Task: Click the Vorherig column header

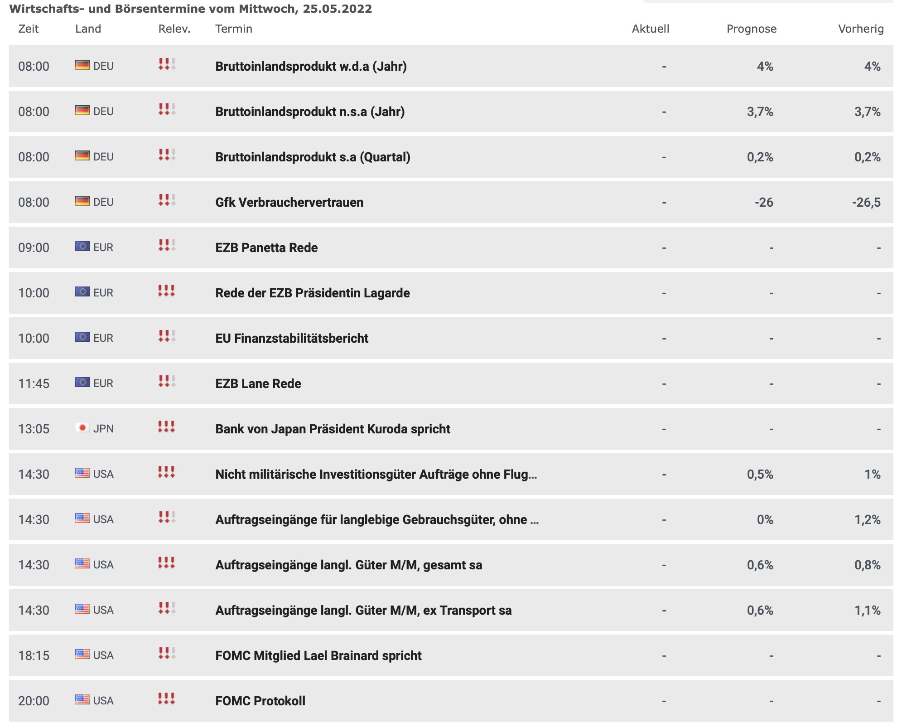Action: 860,29
